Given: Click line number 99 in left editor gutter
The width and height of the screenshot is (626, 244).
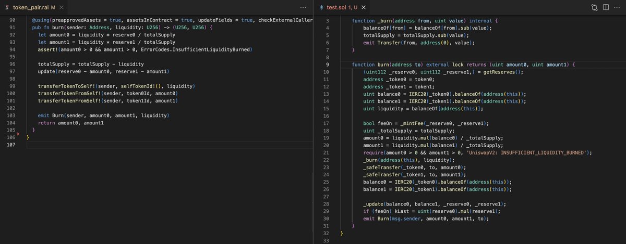Looking at the screenshot, I should click(x=13, y=86).
